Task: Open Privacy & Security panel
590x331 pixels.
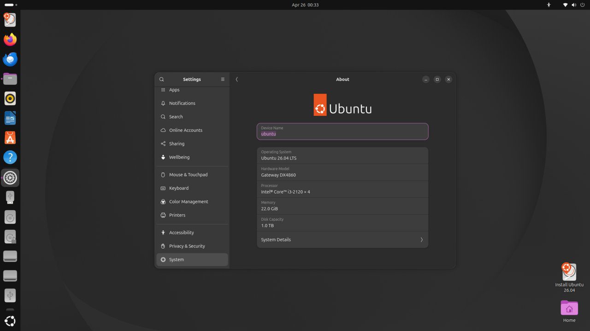Action: [192, 246]
